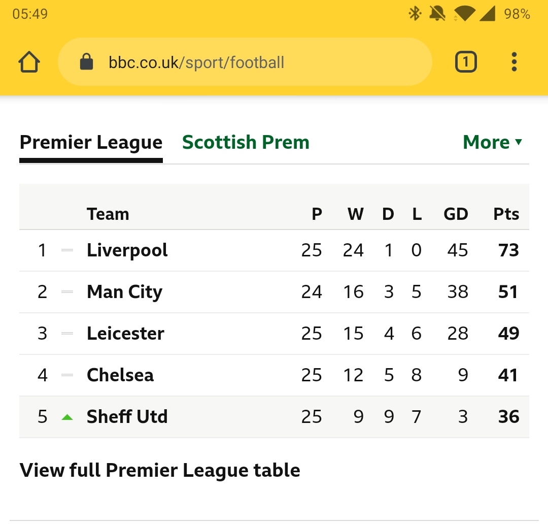
Task: Open View full Premier League table link
Action: pyautogui.click(x=160, y=471)
